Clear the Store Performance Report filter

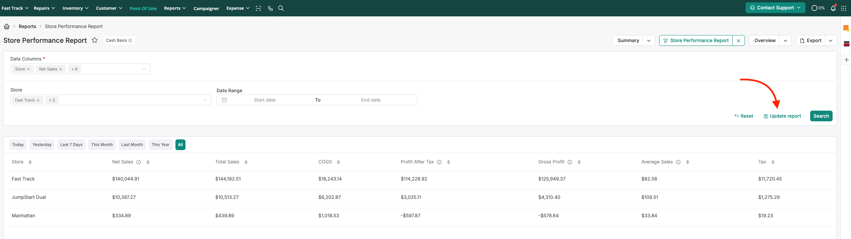click(x=739, y=41)
